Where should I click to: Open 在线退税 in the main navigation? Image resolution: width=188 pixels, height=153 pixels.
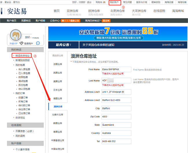click(x=159, y=11)
